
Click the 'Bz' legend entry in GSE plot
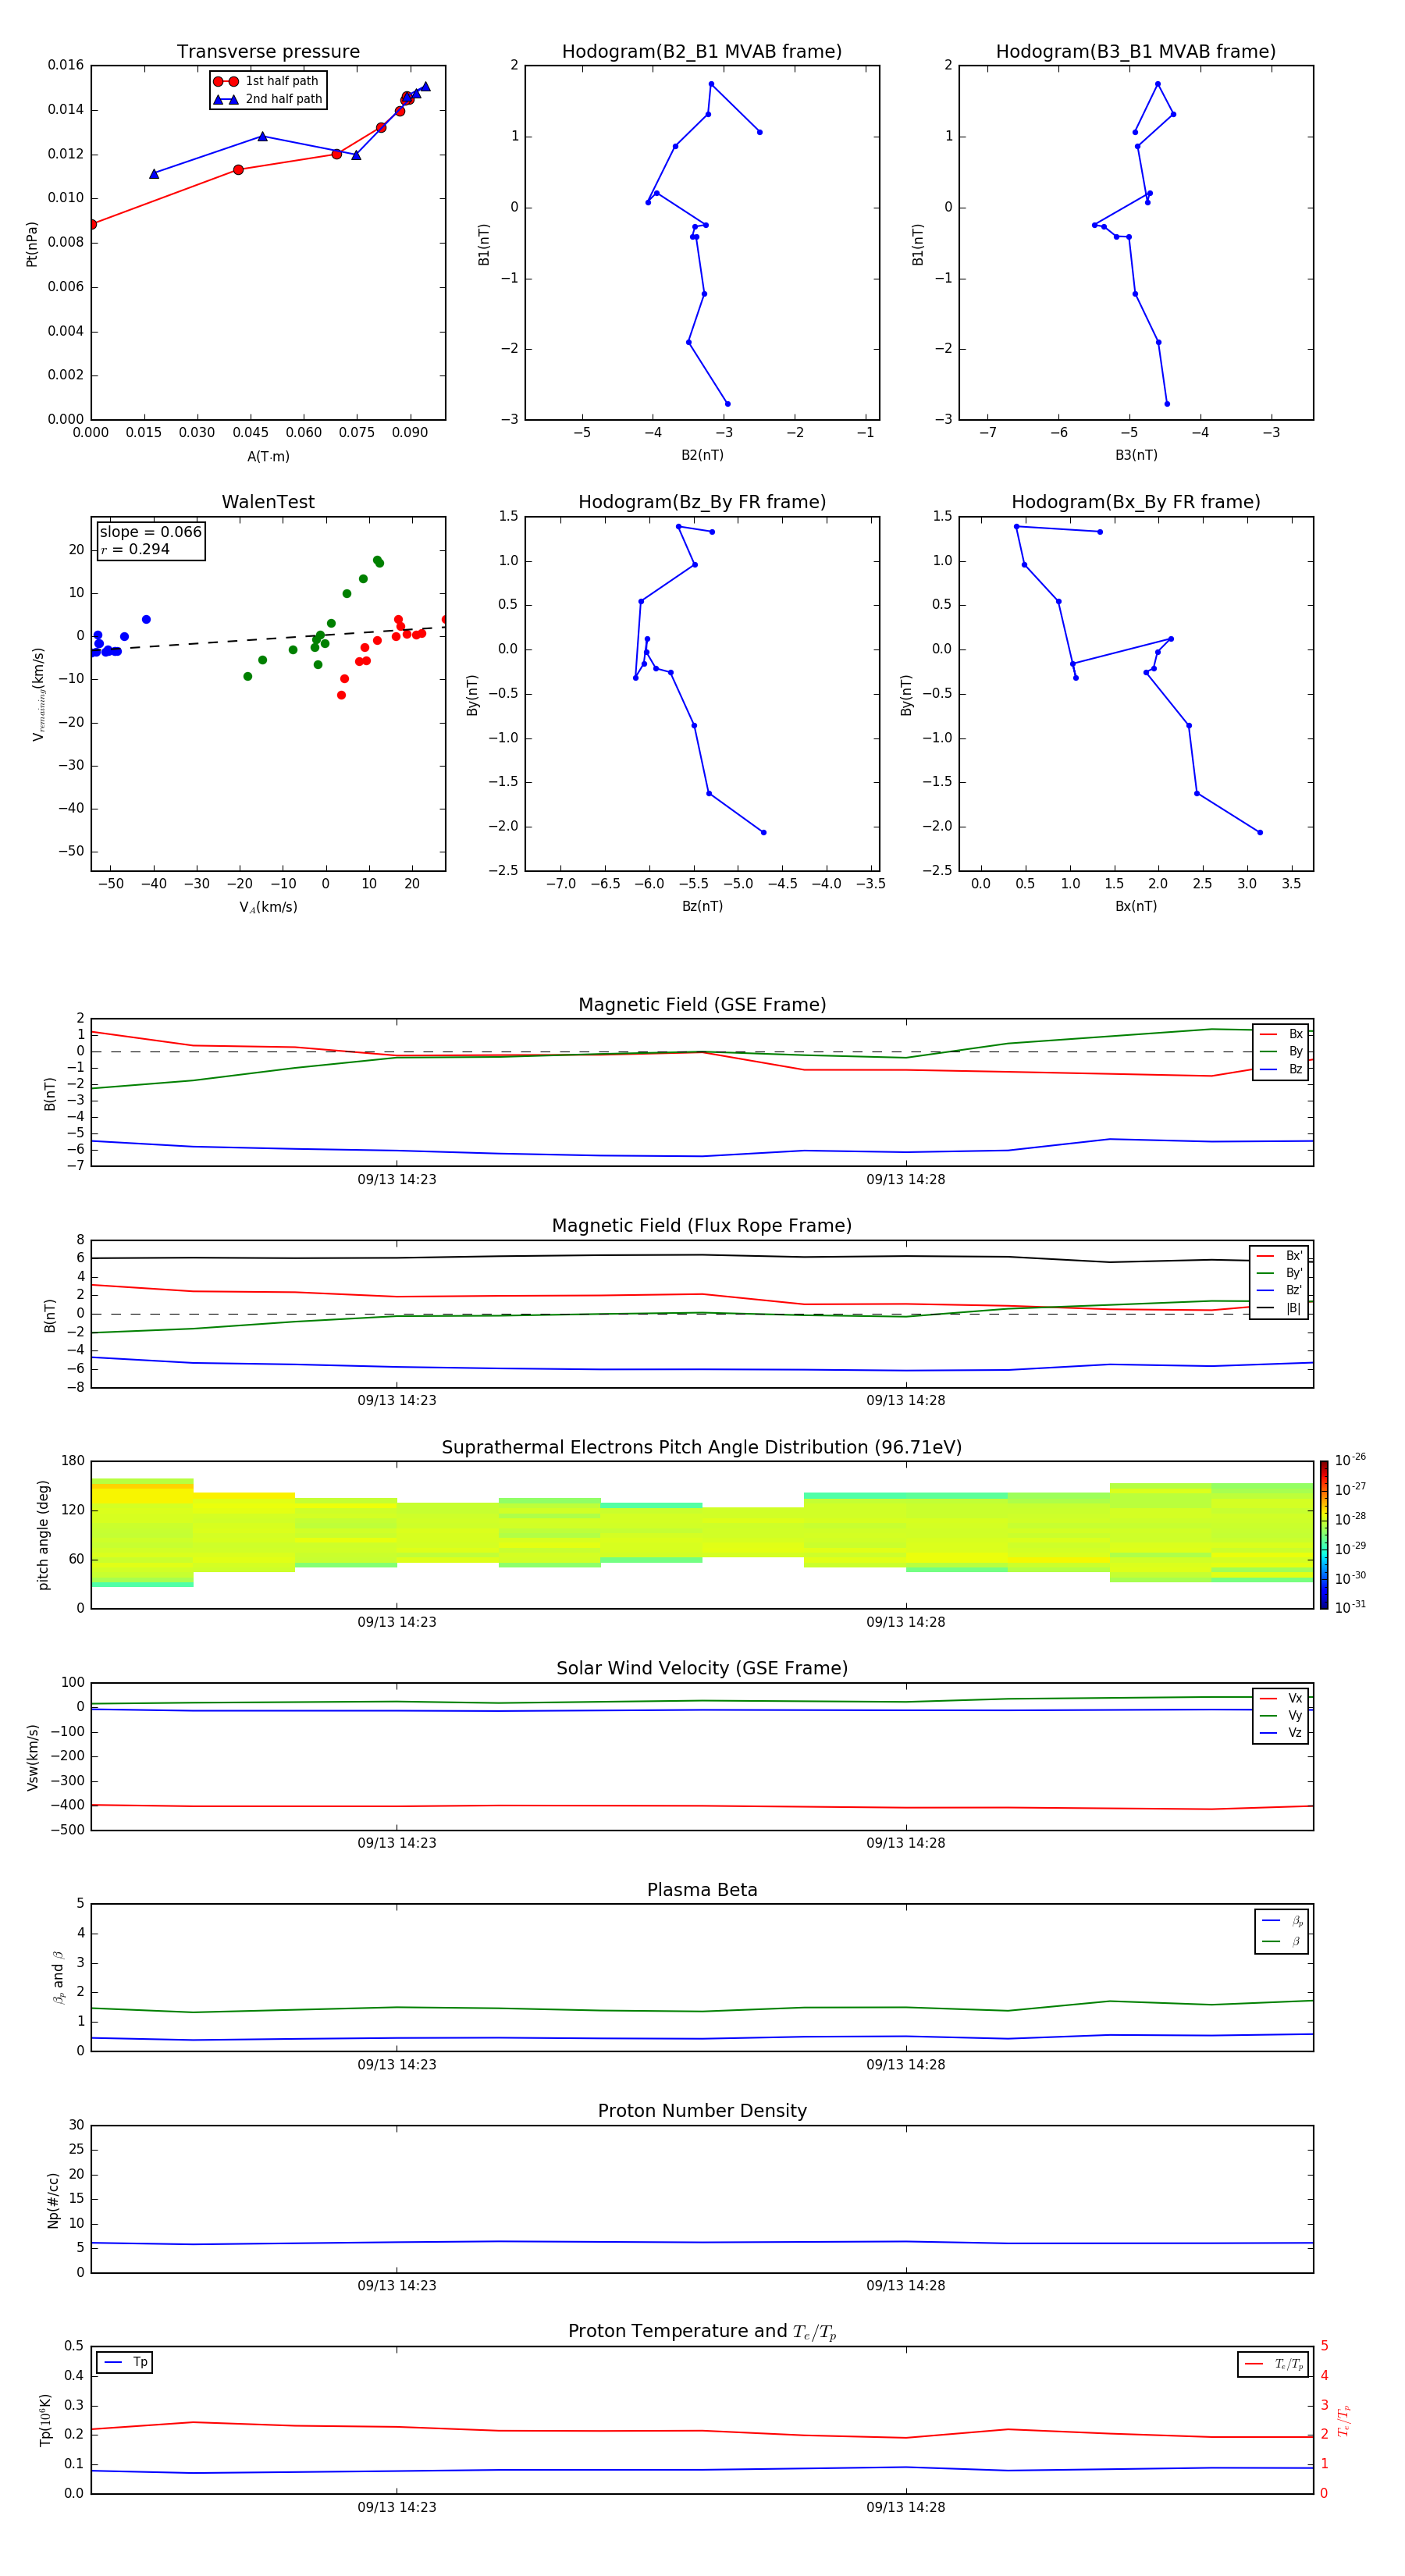click(x=1281, y=1070)
